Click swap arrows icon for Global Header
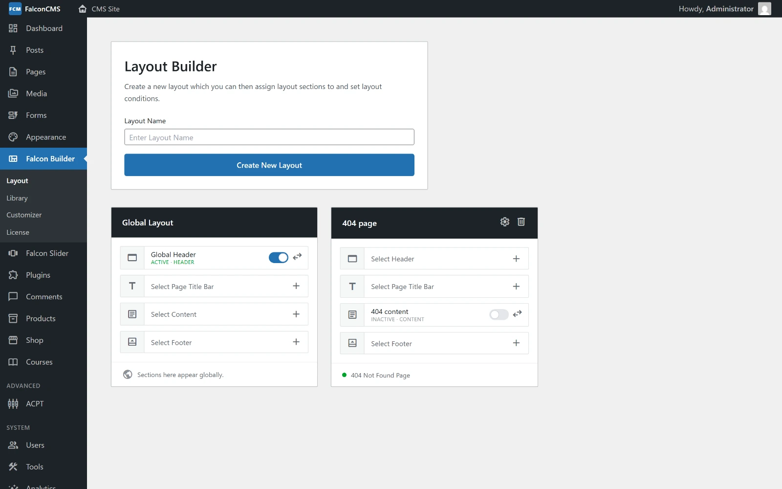The width and height of the screenshot is (782, 489). 297,257
